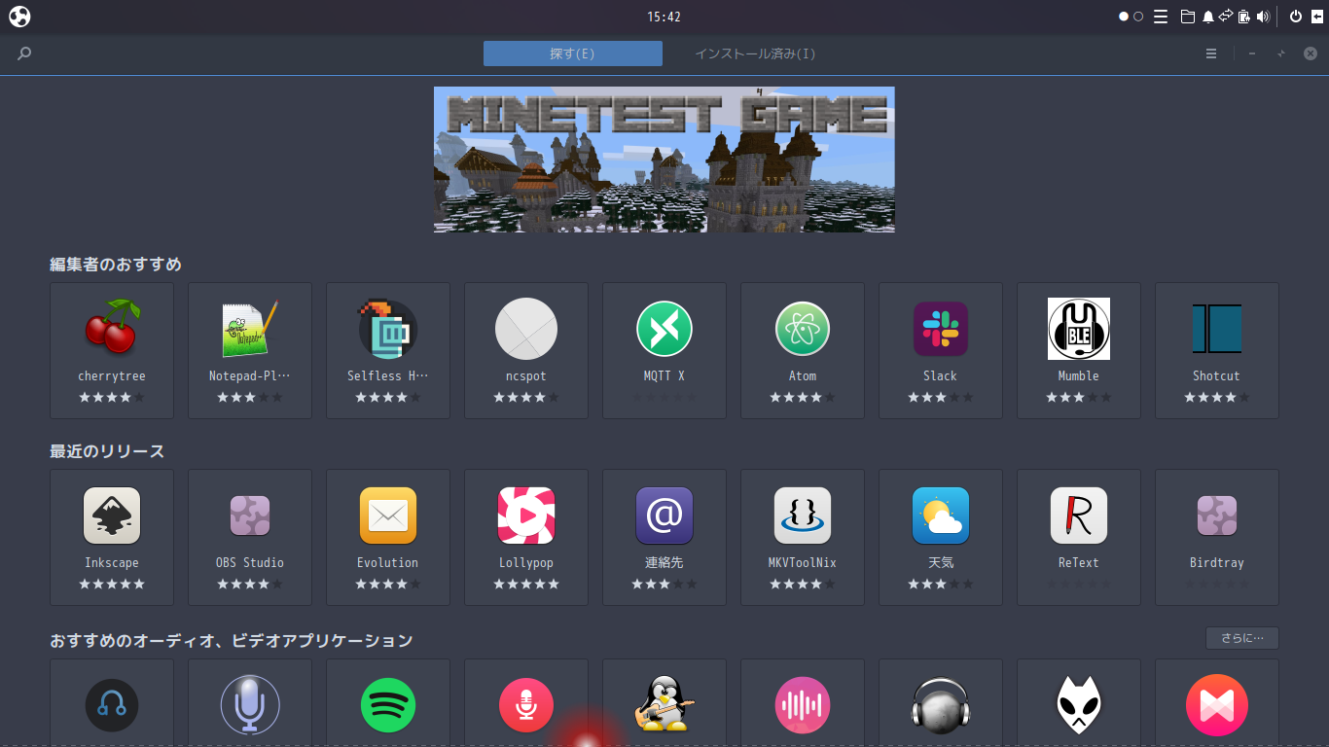1329x747 pixels.
Task: Open the red microphone recorder icon
Action: click(x=526, y=705)
